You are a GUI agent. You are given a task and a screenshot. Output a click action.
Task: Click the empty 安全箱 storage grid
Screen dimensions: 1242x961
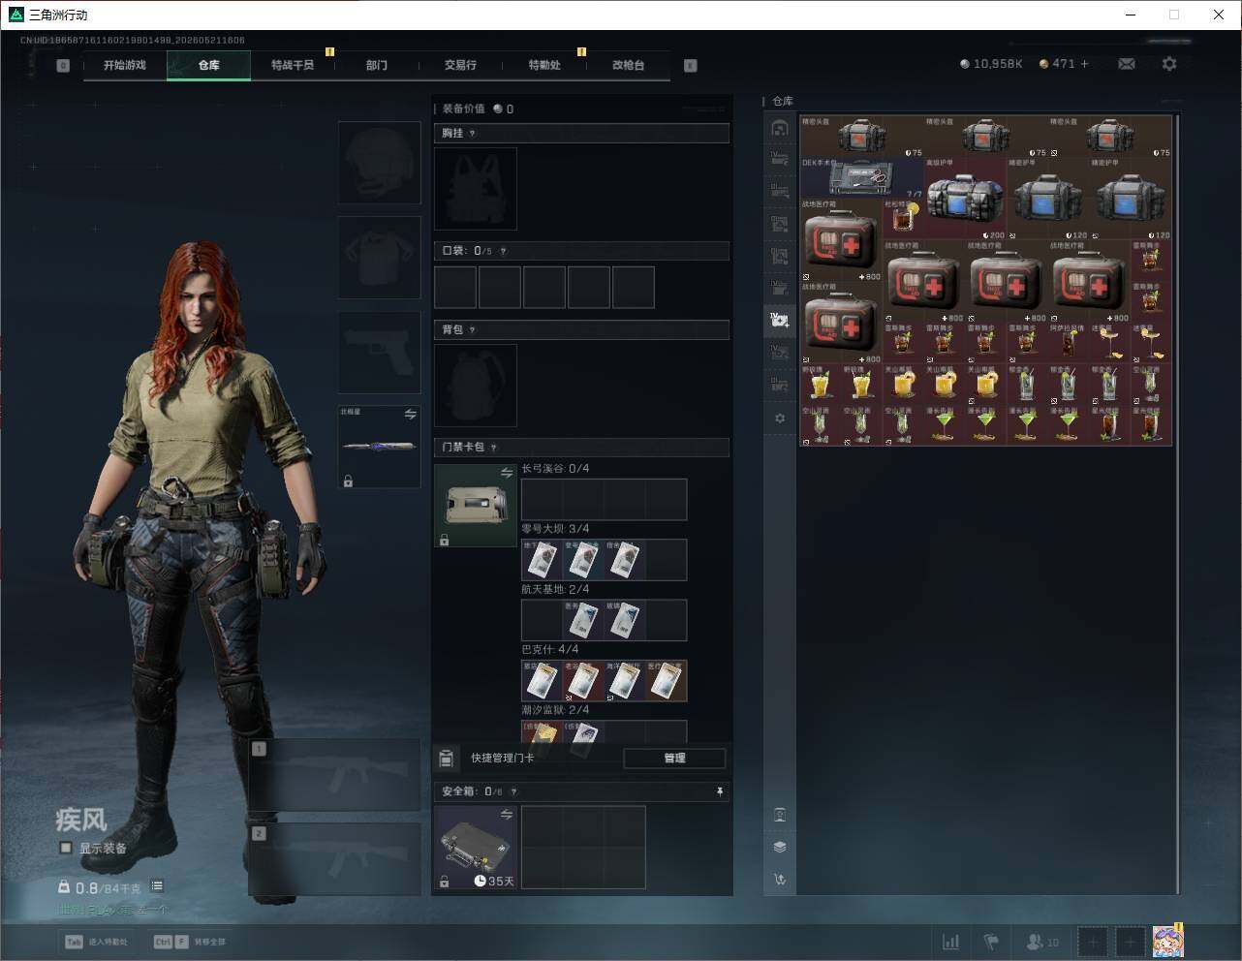(583, 847)
